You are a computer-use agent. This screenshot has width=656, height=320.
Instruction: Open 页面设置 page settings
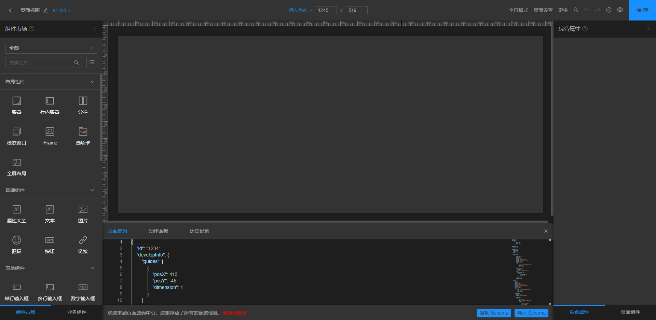[x=543, y=10]
